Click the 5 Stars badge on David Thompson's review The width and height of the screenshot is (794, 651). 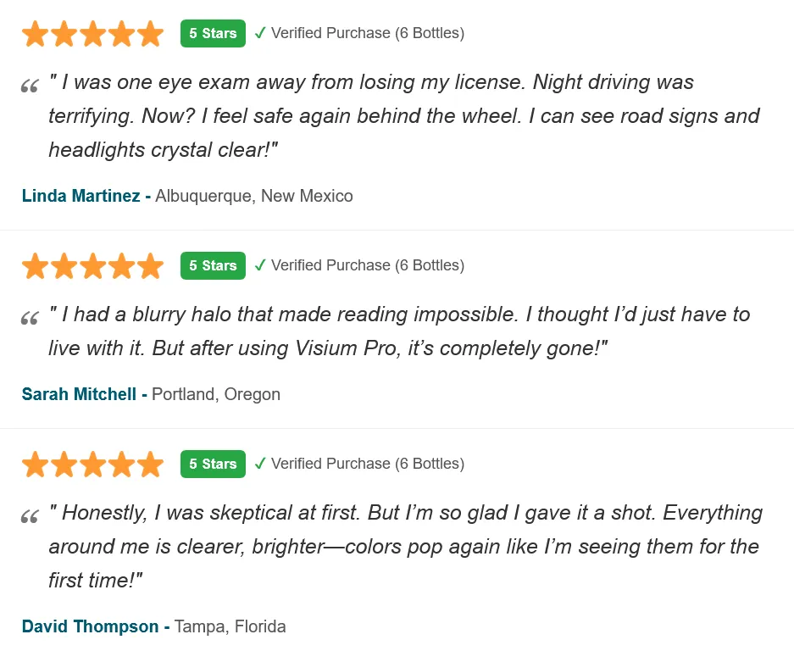coord(213,464)
